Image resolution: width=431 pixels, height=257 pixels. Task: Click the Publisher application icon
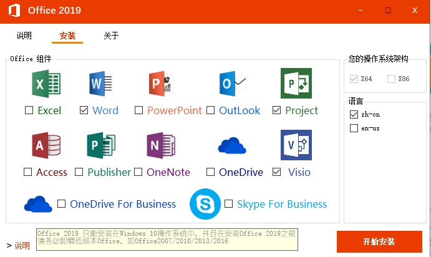102,145
